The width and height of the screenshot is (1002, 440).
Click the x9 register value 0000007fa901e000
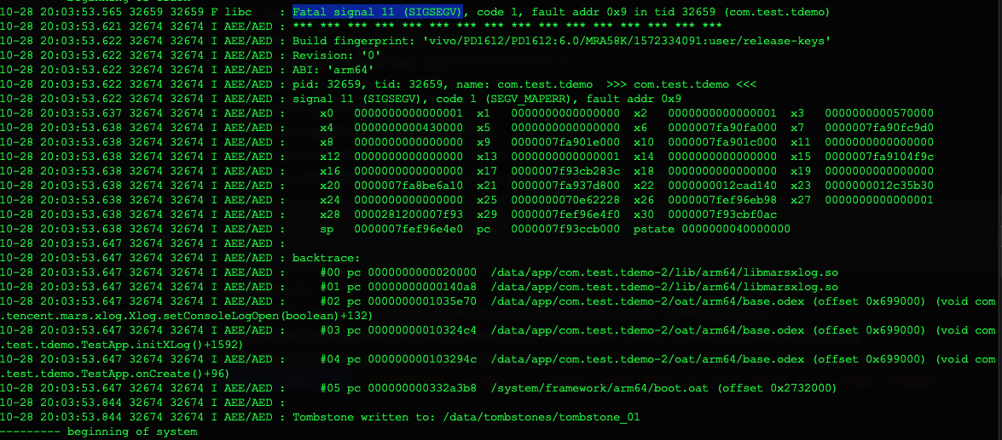(x=565, y=141)
